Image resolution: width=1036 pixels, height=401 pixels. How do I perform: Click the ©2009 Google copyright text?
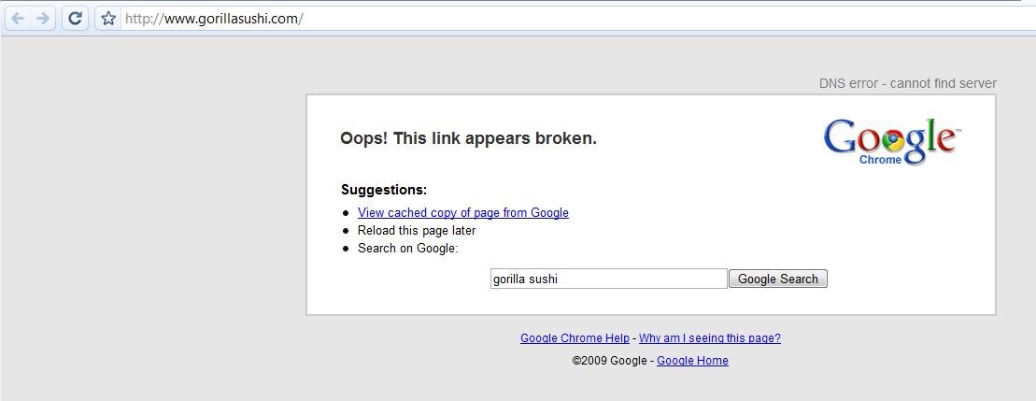609,361
